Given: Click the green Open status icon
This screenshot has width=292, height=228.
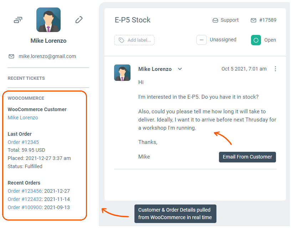Looking at the screenshot, I should tap(256, 40).
